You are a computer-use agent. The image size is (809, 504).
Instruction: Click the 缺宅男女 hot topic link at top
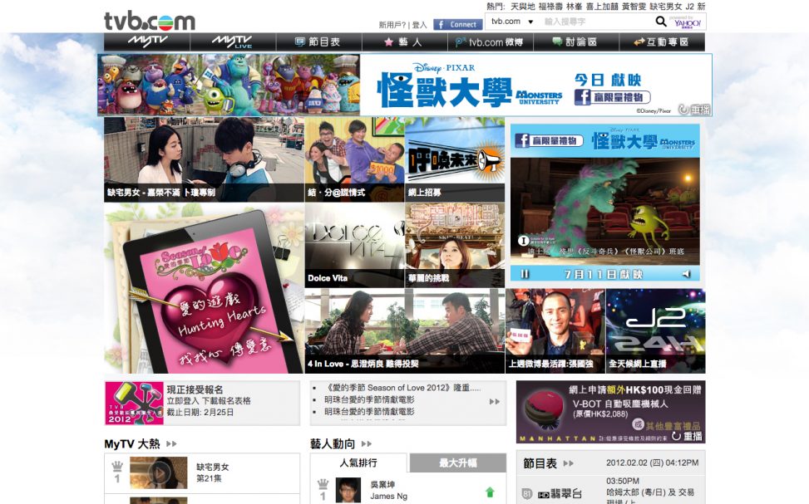665,7
